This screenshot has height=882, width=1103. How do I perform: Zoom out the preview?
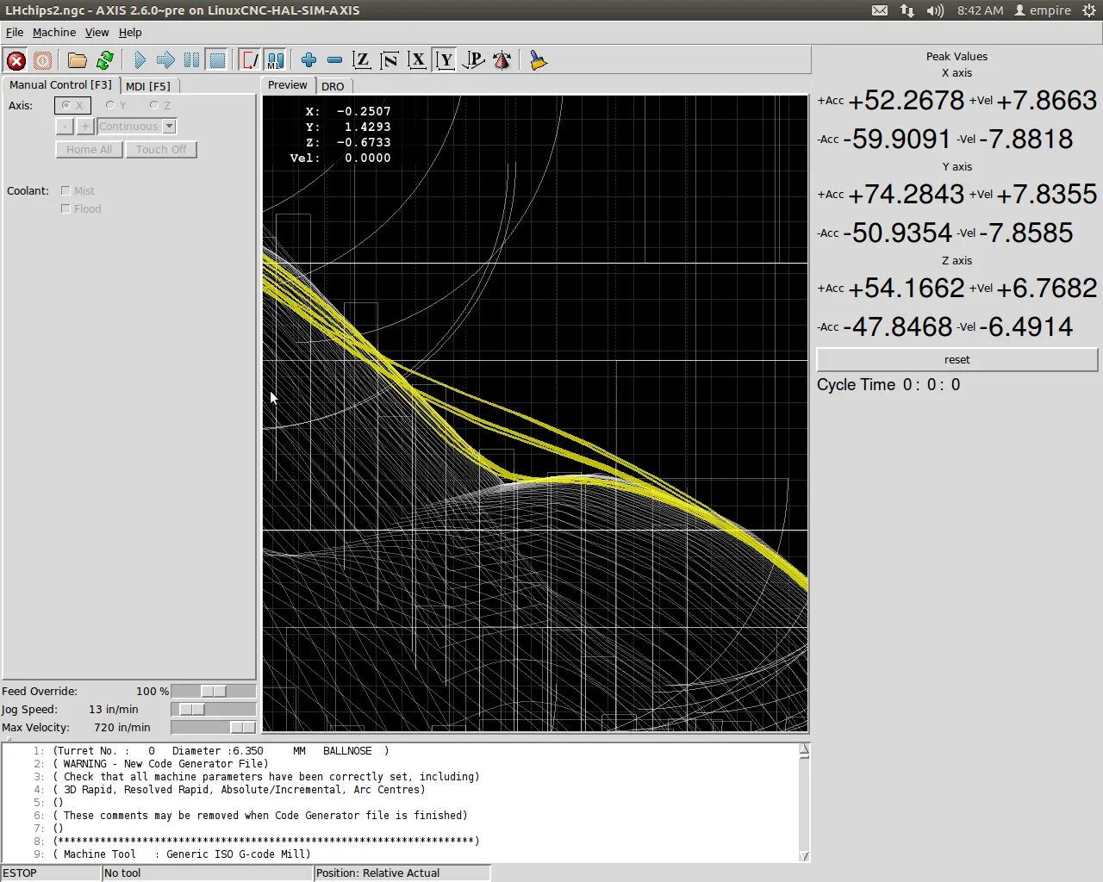coord(334,60)
